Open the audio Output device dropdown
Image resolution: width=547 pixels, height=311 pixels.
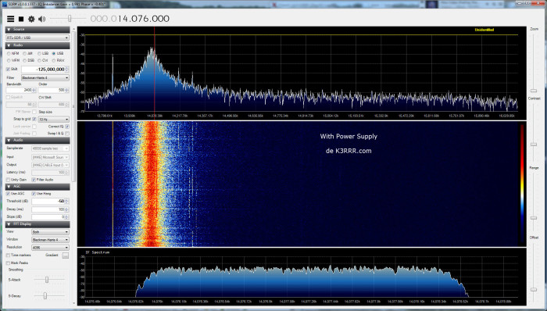tap(51, 165)
